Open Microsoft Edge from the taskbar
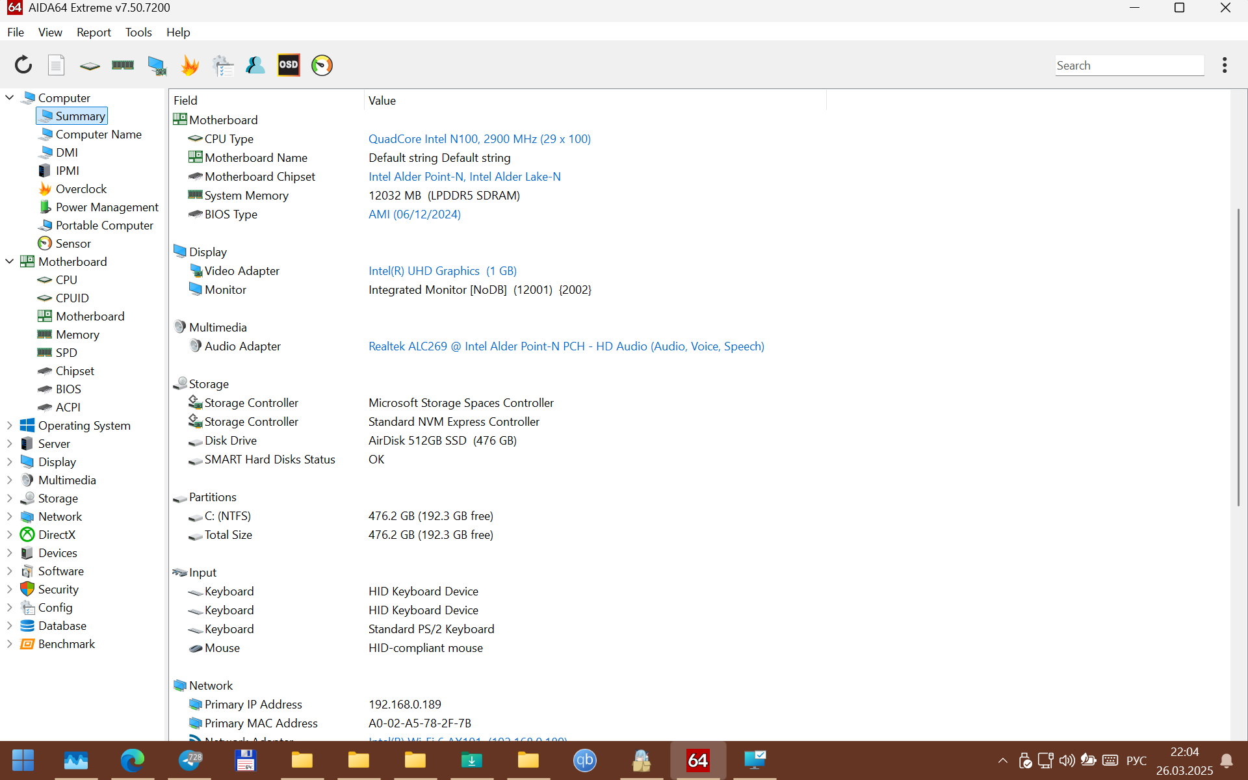This screenshot has width=1248, height=780. point(133,760)
